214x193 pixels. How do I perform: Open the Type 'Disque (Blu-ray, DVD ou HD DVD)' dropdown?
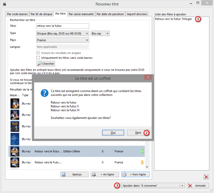[63, 33]
